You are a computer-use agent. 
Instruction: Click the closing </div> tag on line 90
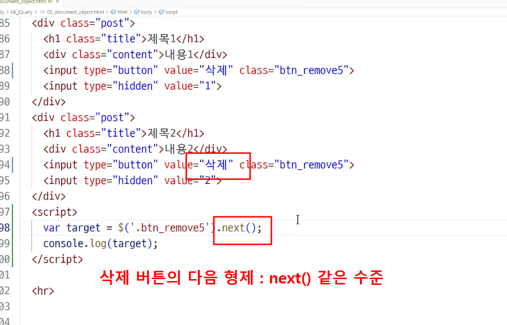click(49, 102)
